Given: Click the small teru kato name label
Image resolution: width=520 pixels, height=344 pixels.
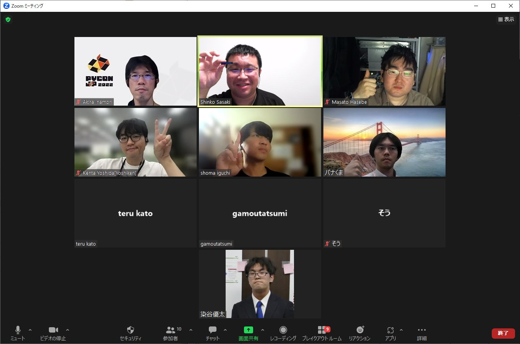Looking at the screenshot, I should click(x=86, y=244).
